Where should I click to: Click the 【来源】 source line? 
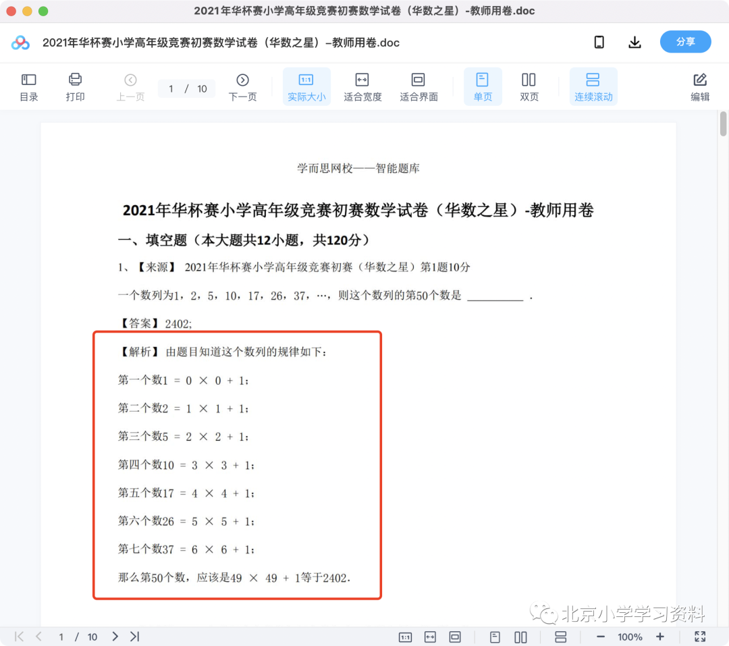click(294, 267)
